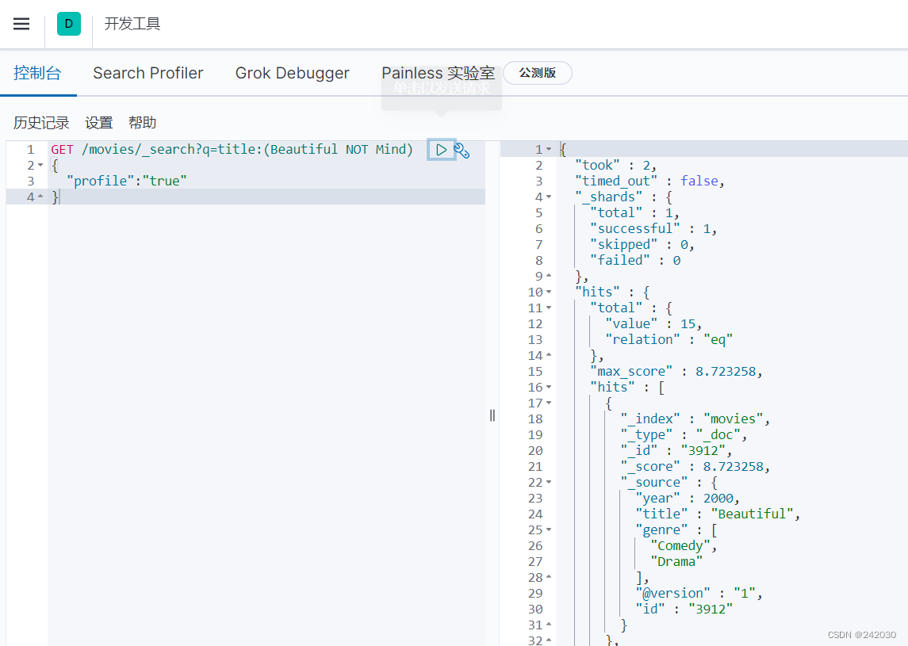Click the "title" : "Beautiful" line
The image size is (908, 646).
718,514
